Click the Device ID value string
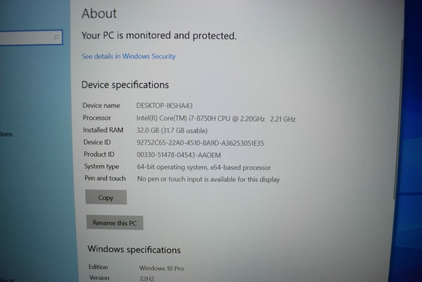 (x=200, y=143)
